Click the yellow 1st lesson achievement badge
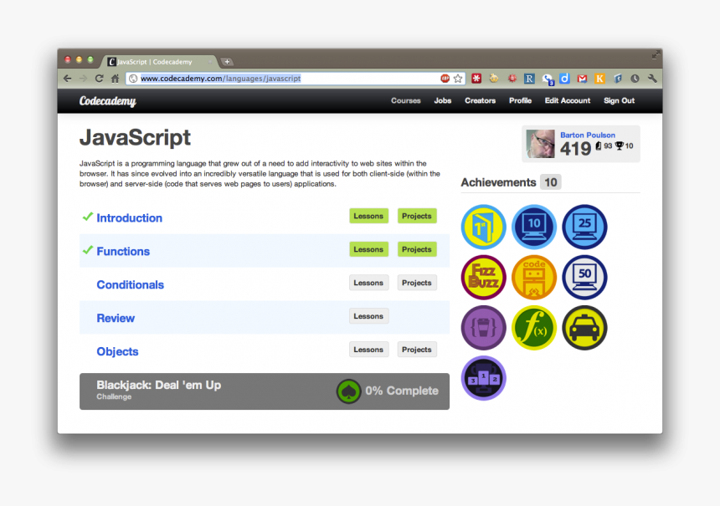The height and width of the screenshot is (506, 720). (x=484, y=227)
